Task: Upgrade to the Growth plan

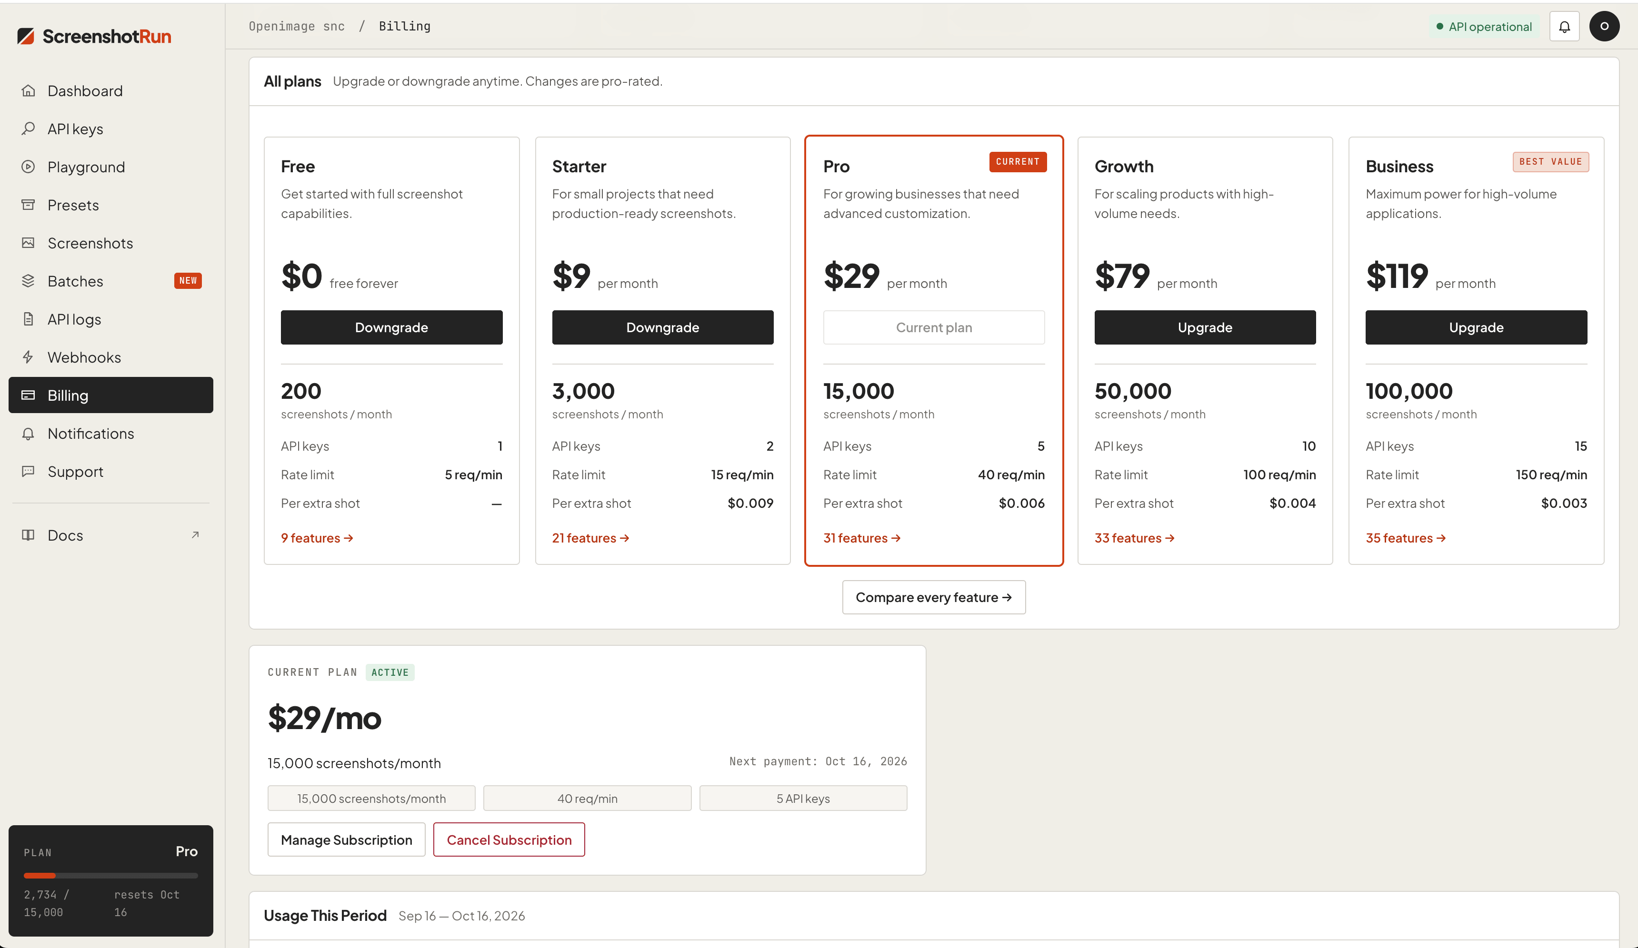Action: (1204, 327)
